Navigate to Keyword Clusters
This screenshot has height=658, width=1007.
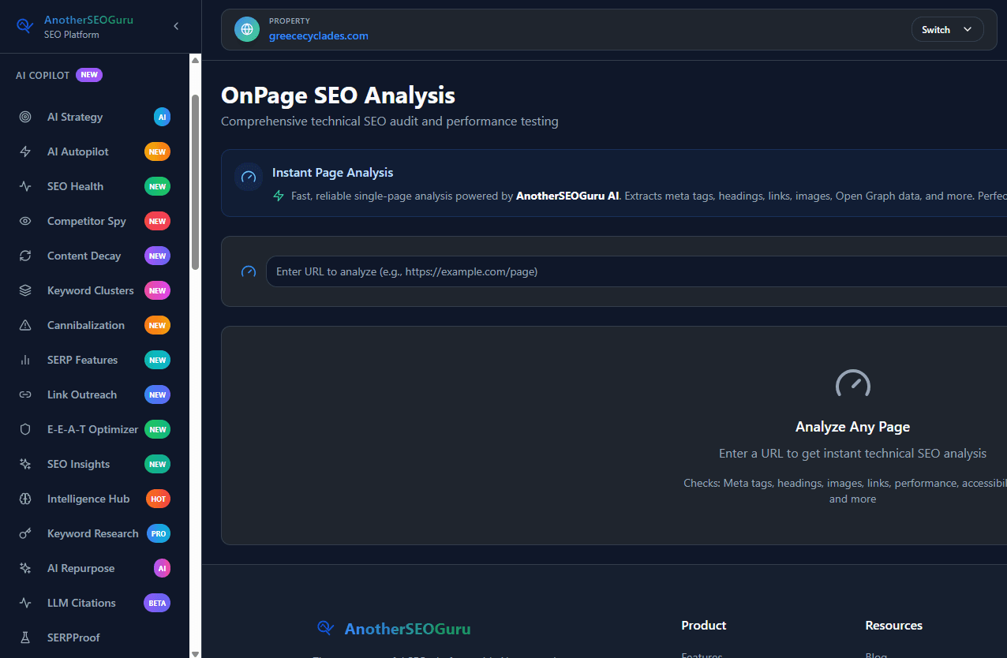(95, 290)
